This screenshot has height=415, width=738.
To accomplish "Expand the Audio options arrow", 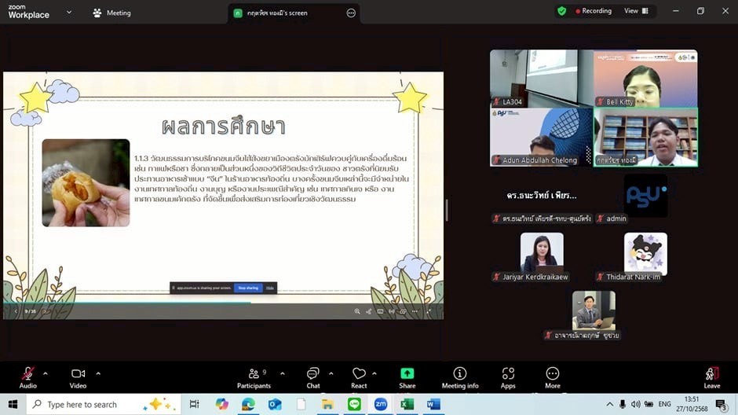I will coord(46,373).
